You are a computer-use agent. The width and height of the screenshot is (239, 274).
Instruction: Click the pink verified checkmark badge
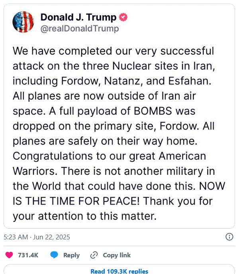pyautogui.click(x=123, y=17)
